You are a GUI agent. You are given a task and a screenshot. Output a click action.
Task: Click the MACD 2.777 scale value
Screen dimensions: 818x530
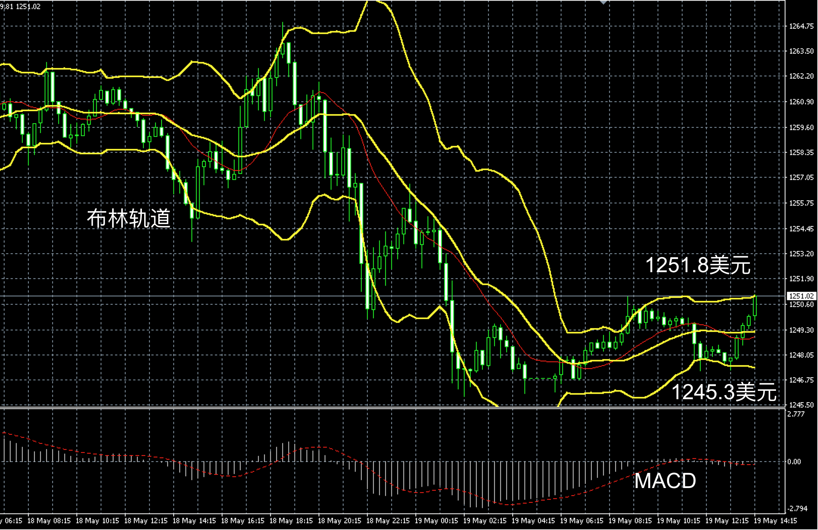pyautogui.click(x=796, y=414)
